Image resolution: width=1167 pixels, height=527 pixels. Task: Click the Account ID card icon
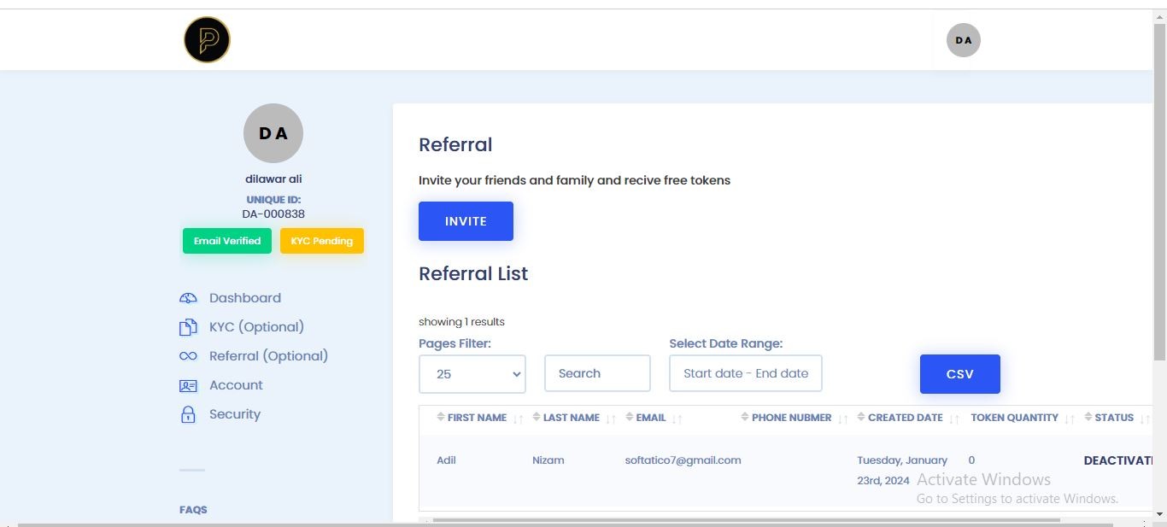[188, 386]
